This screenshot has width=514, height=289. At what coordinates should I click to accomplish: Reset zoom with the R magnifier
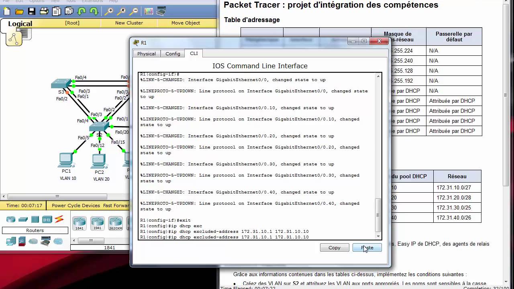click(x=121, y=11)
